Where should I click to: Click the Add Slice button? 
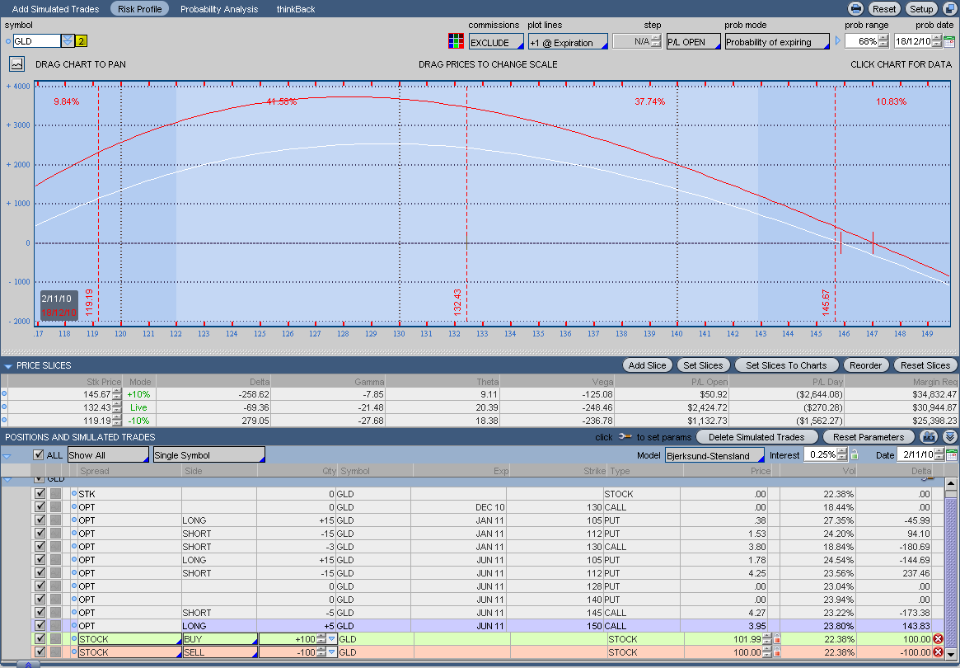tap(647, 365)
